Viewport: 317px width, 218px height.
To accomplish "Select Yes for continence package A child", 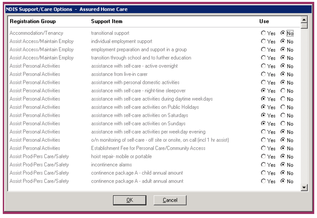I will coord(263,173).
